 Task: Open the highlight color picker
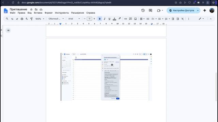(x=120, y=19)
